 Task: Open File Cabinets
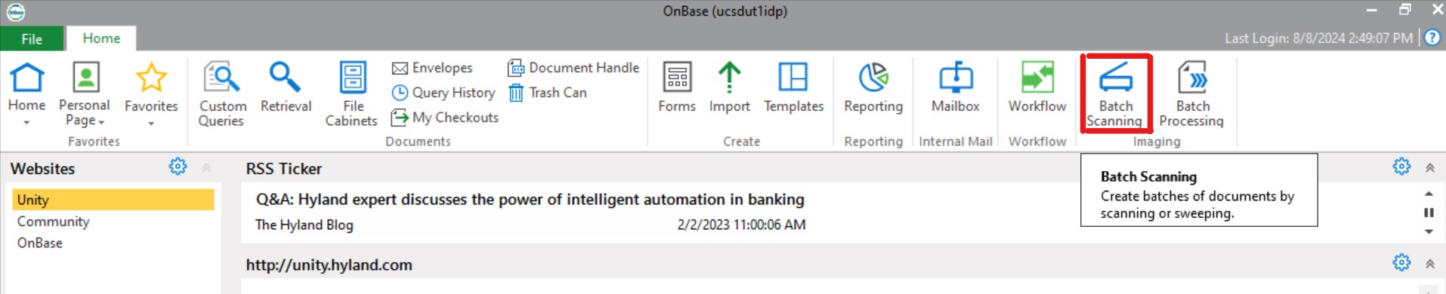(x=351, y=93)
